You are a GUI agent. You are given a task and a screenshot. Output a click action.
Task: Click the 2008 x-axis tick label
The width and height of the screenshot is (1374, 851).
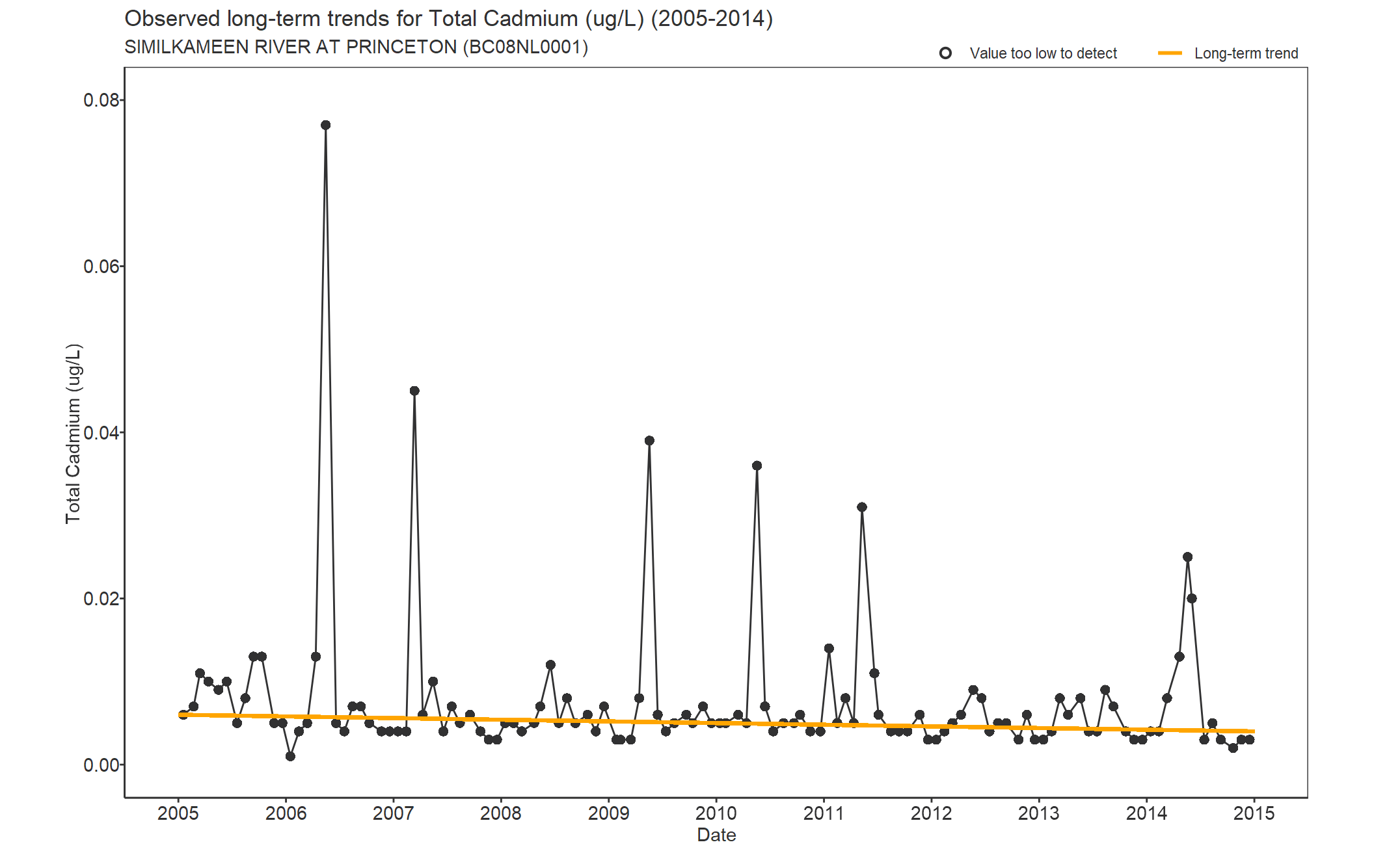point(501,813)
